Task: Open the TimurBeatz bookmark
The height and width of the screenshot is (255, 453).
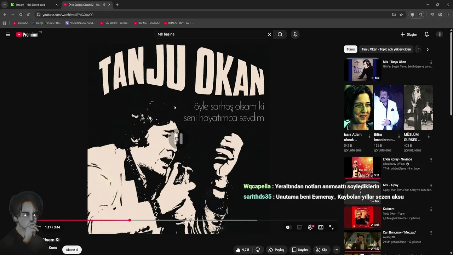Action: click(114, 23)
